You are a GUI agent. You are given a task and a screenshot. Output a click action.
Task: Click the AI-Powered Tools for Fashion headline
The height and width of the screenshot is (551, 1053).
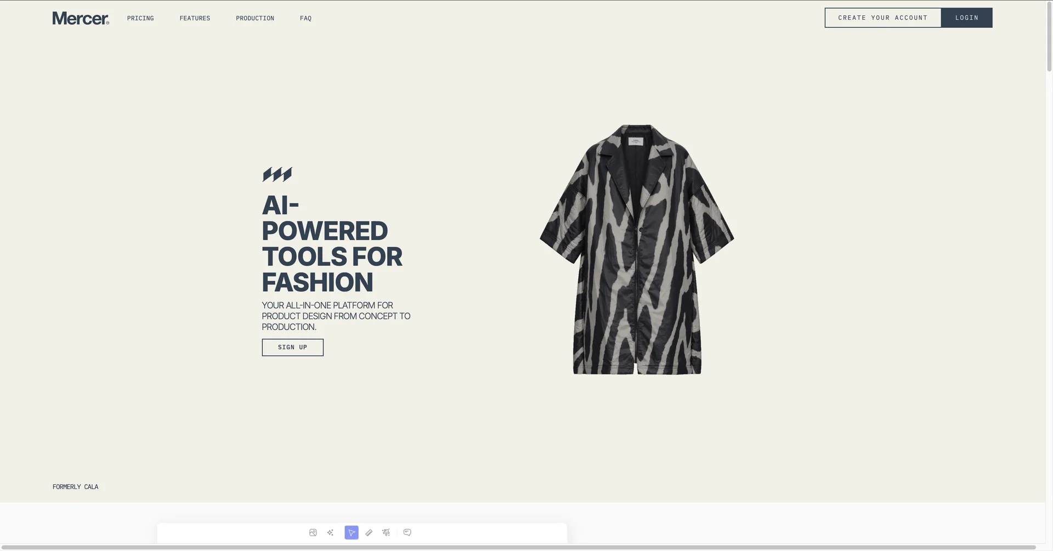pos(332,244)
